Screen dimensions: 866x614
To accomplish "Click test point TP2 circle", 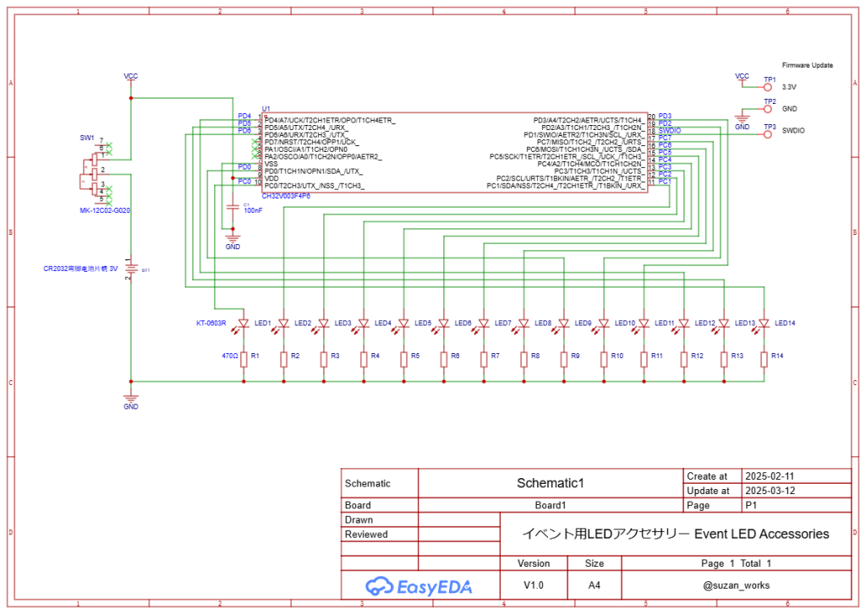I will pos(767,109).
